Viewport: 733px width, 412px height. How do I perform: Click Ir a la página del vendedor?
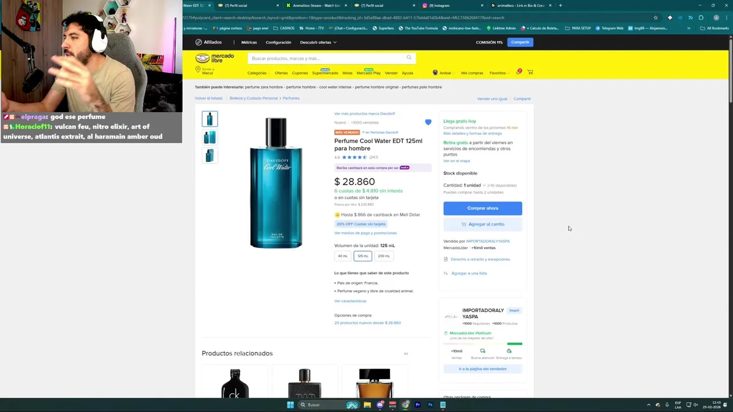click(x=483, y=369)
